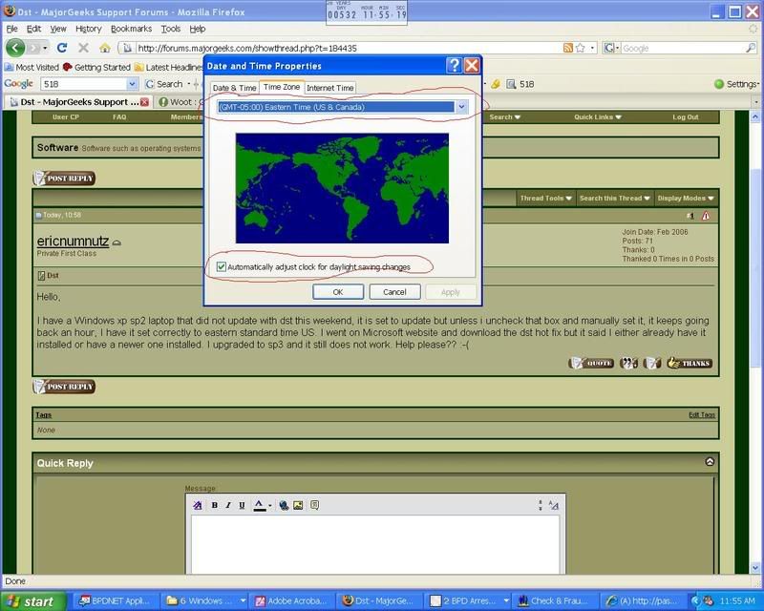The width and height of the screenshot is (764, 611).
Task: Click the Home icon in navigation toolbar
Action: (105, 48)
